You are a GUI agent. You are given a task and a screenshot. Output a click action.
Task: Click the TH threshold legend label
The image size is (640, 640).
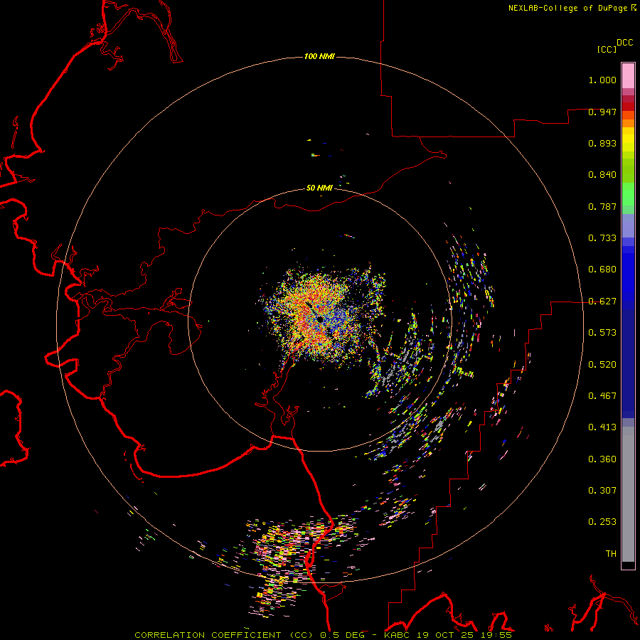(x=611, y=554)
